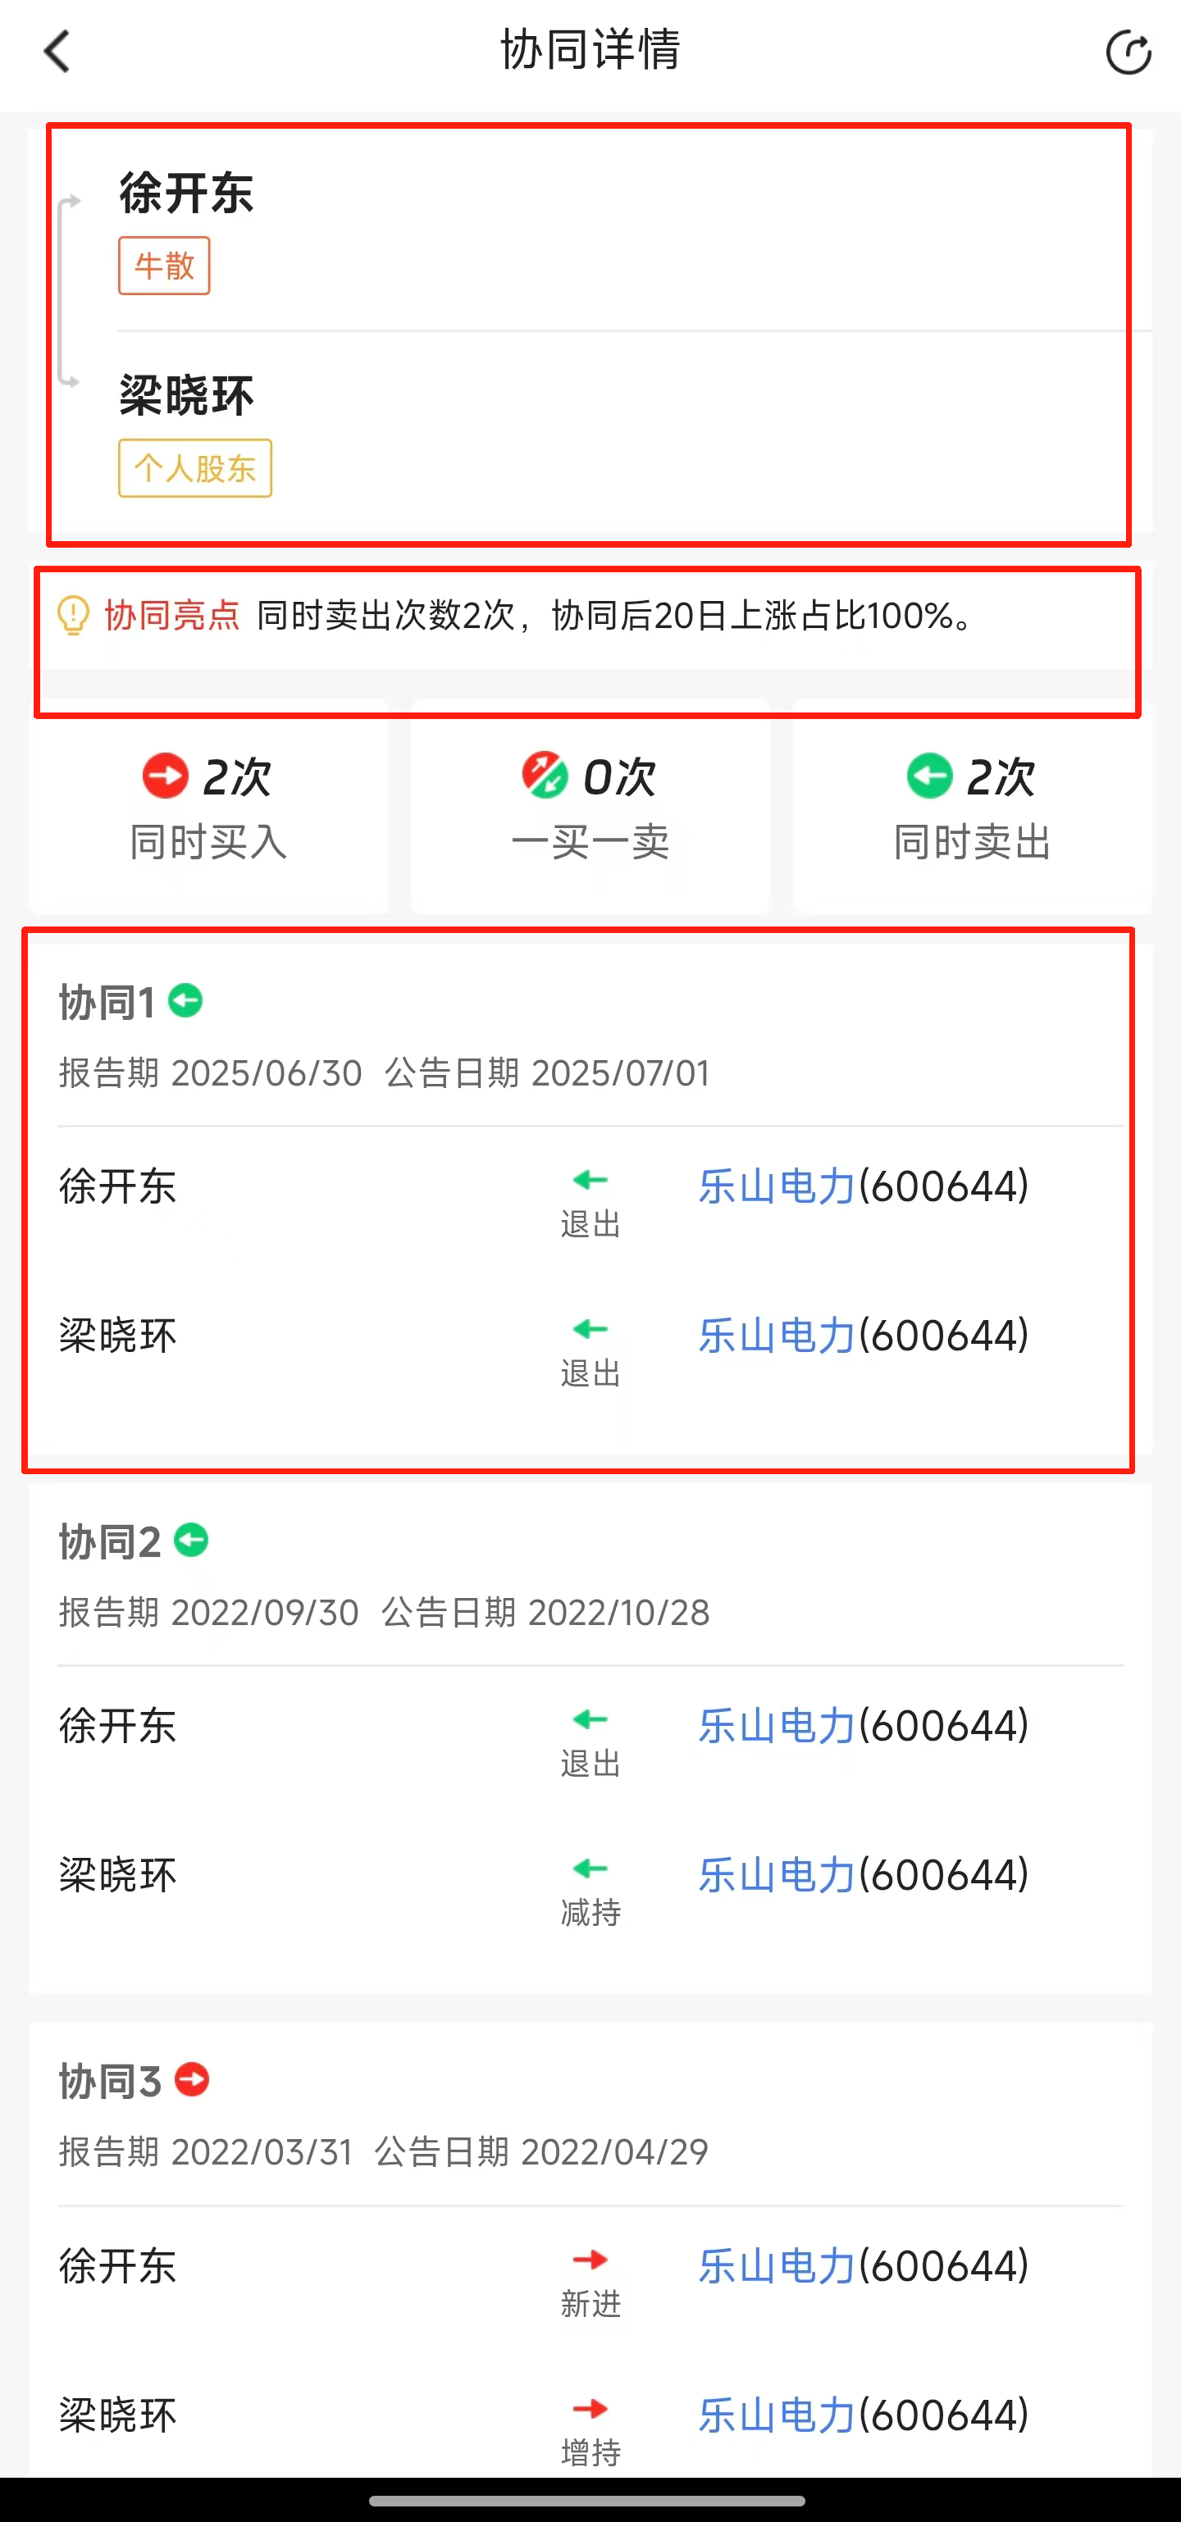
Task: Open 梁晓环 profile in the top card
Action: point(186,395)
